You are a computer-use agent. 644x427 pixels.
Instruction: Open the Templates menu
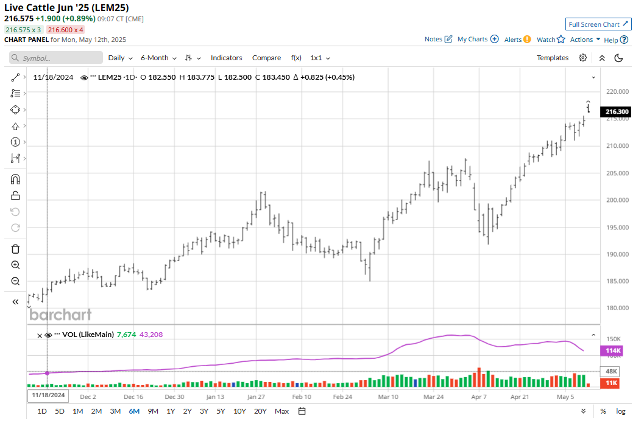[553, 58]
